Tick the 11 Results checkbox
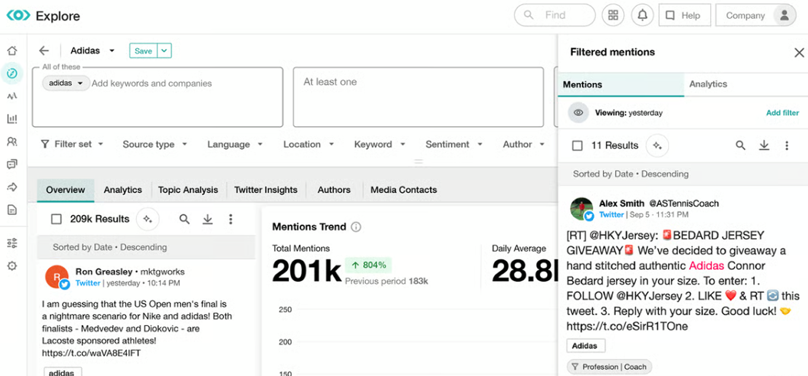The width and height of the screenshot is (808, 376). coord(577,146)
